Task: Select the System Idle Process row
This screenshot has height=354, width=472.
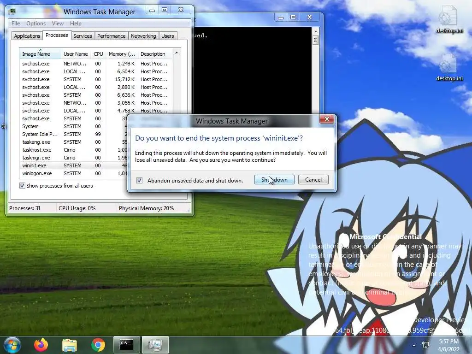Action: pyautogui.click(x=74, y=134)
